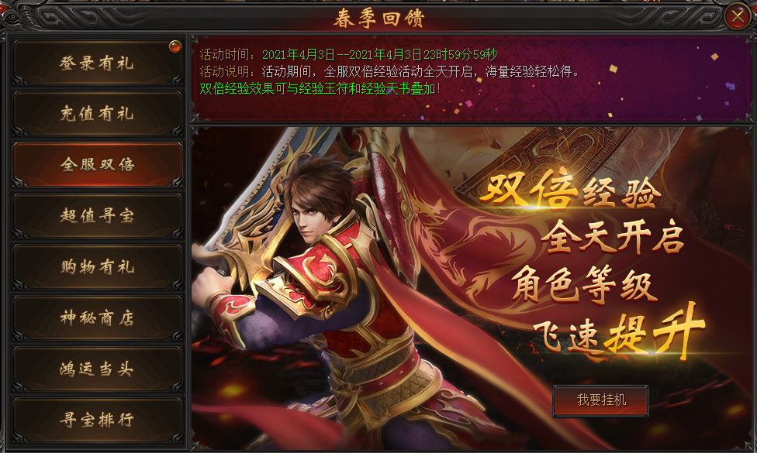Screen dimensions: 757x453
Task: Click the 活动时间 date range text
Action: [x=379, y=54]
